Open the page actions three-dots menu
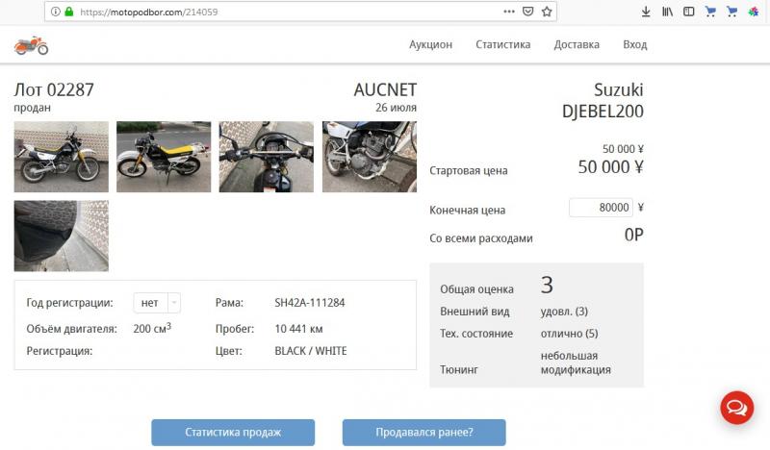 [509, 12]
